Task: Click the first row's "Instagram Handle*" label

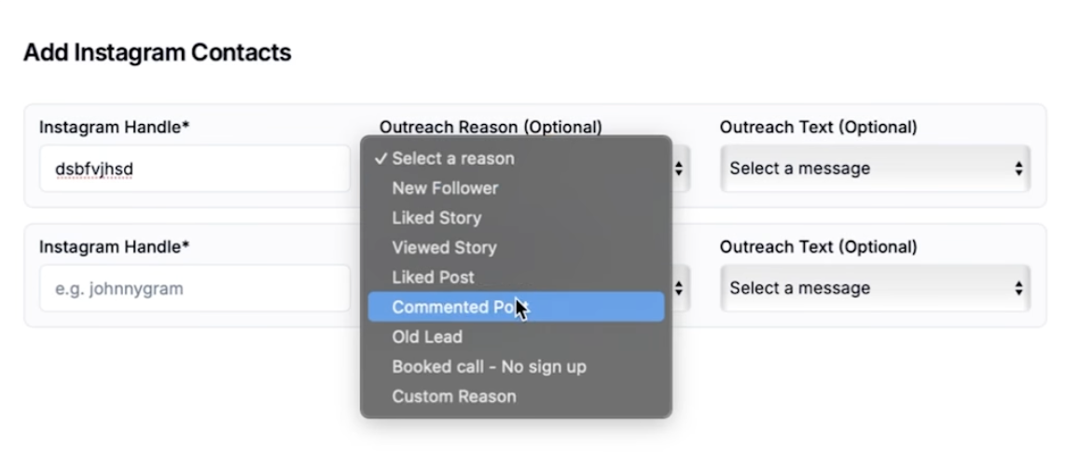Action: pyautogui.click(x=115, y=127)
